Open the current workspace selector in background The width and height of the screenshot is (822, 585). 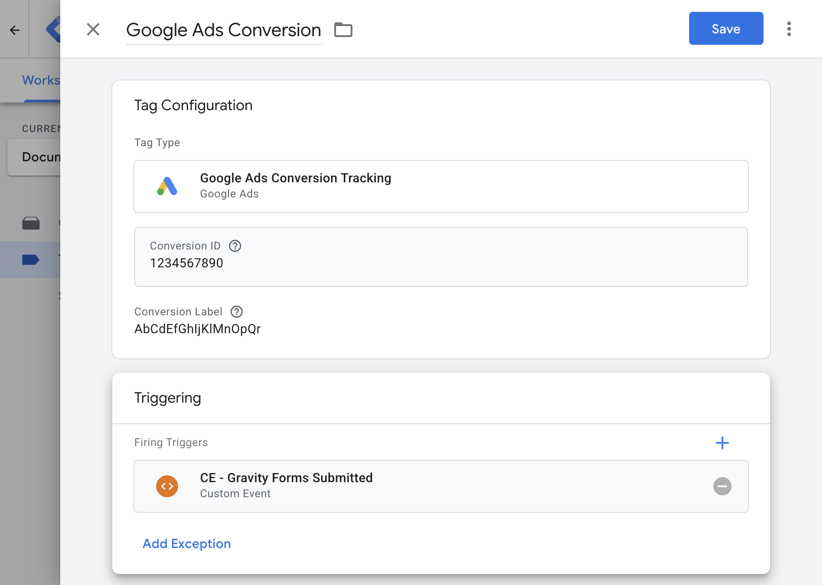pos(34,157)
